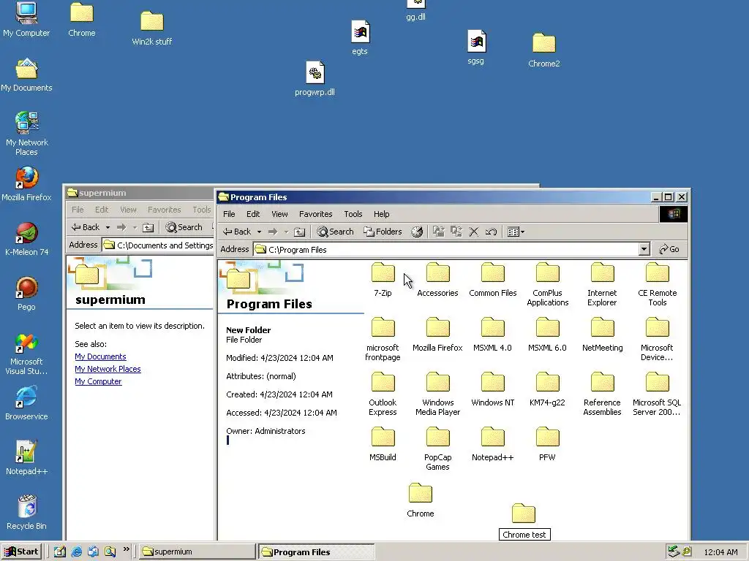Expand the Program Files address bar dropdown
The height and width of the screenshot is (561, 749).
644,249
